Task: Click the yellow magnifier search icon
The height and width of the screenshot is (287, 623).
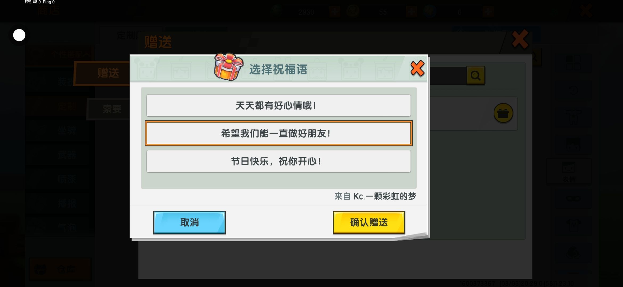Action: tap(476, 75)
